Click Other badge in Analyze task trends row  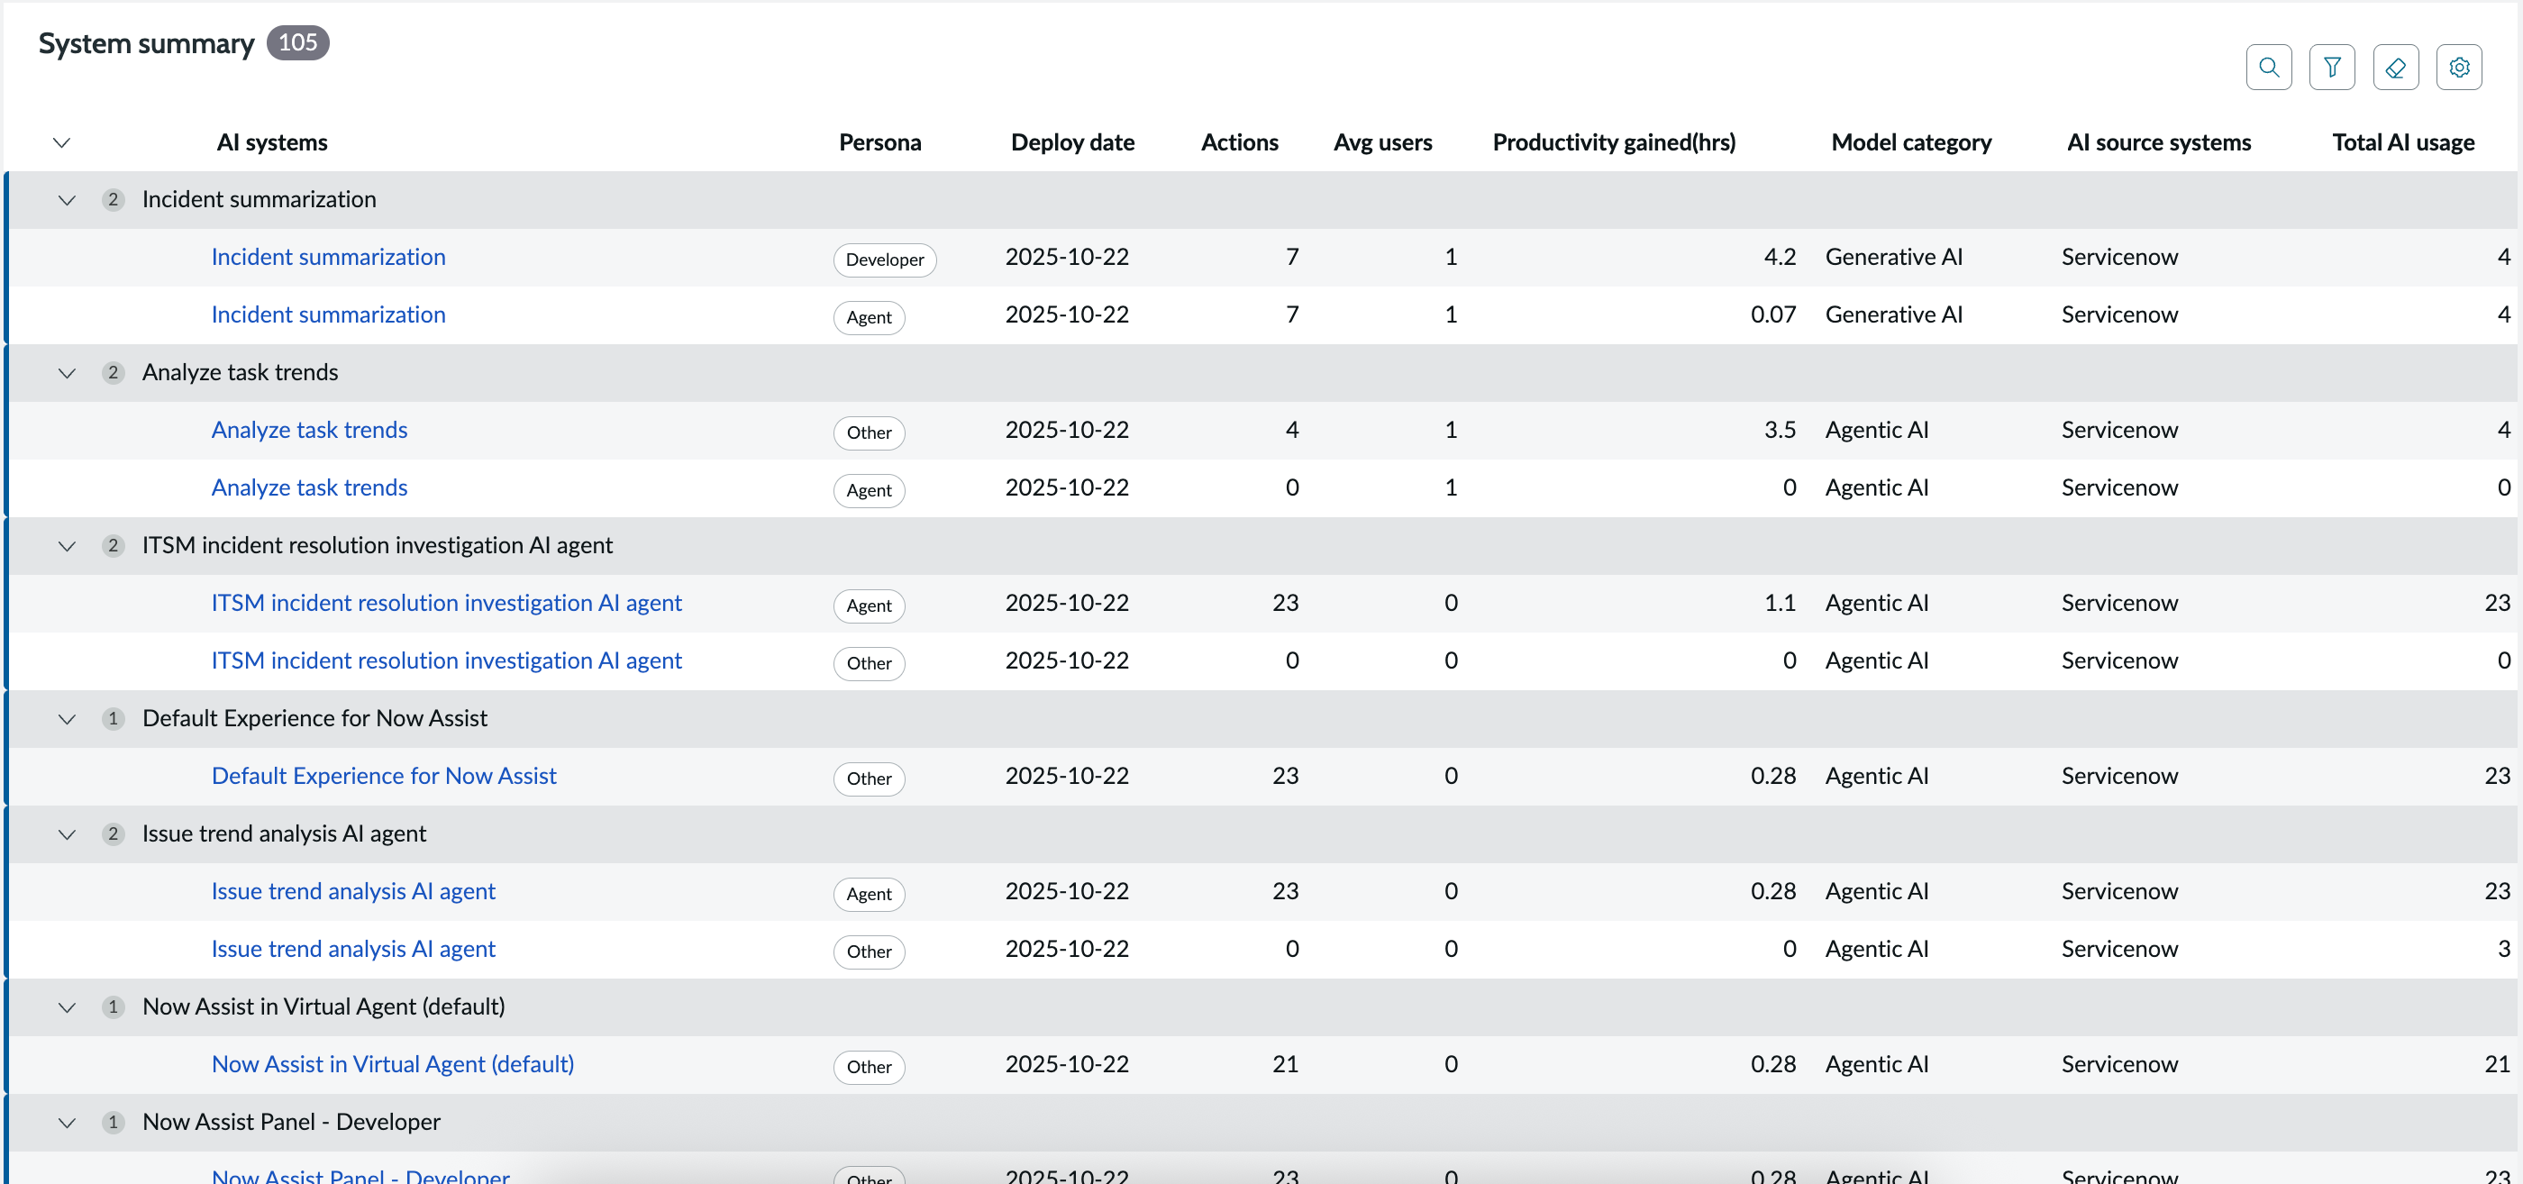click(x=869, y=433)
